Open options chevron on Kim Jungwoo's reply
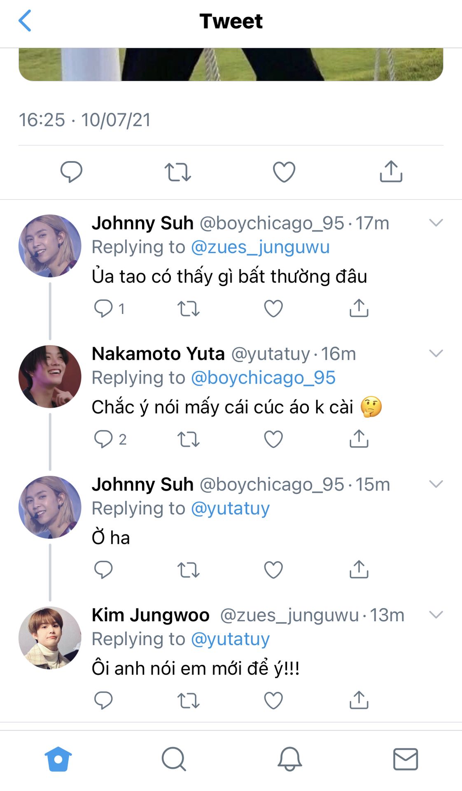Viewport: 462px width, 791px height. click(436, 615)
